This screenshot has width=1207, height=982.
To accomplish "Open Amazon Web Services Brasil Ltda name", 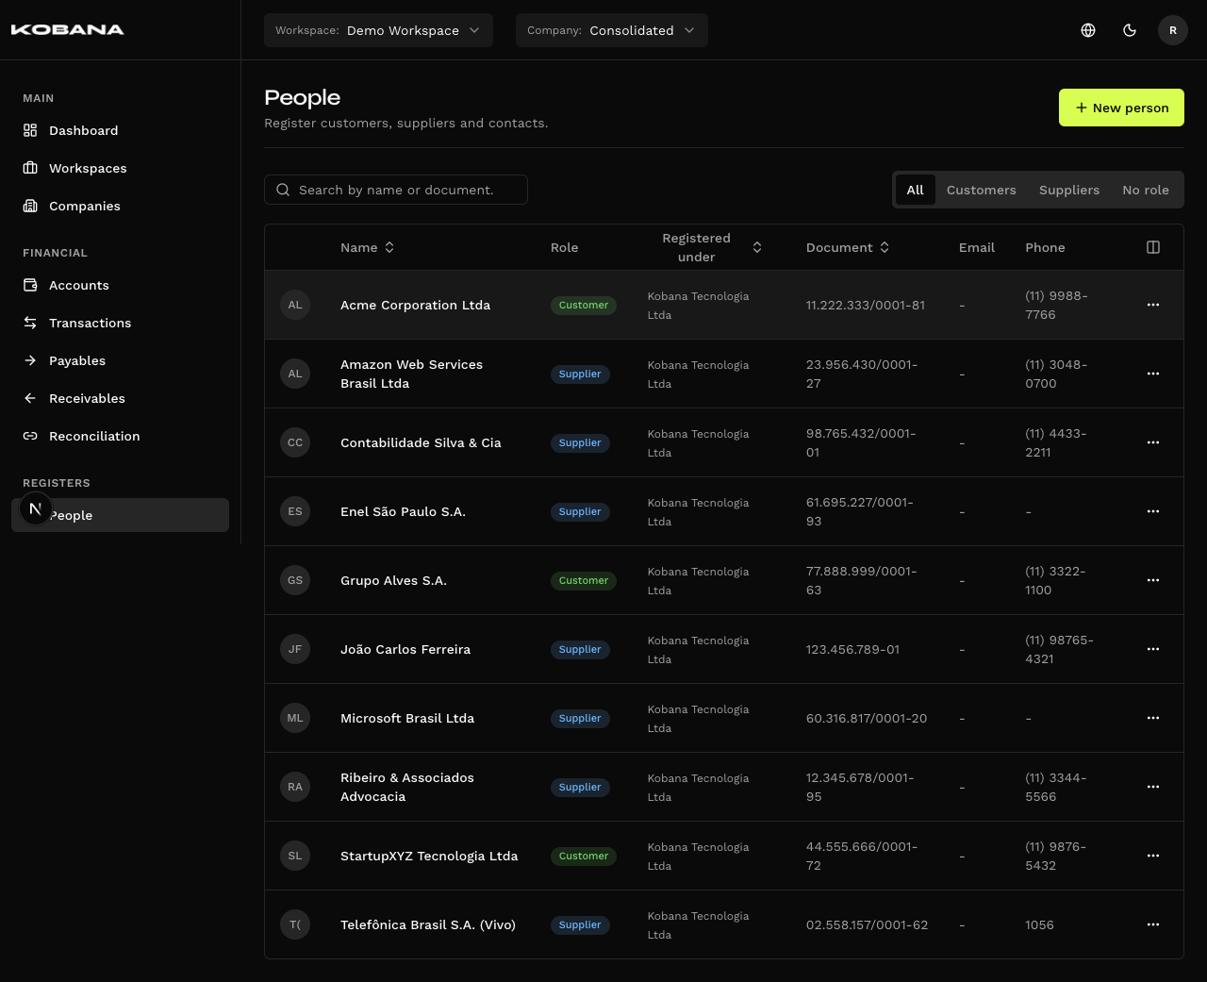I will pos(411,374).
